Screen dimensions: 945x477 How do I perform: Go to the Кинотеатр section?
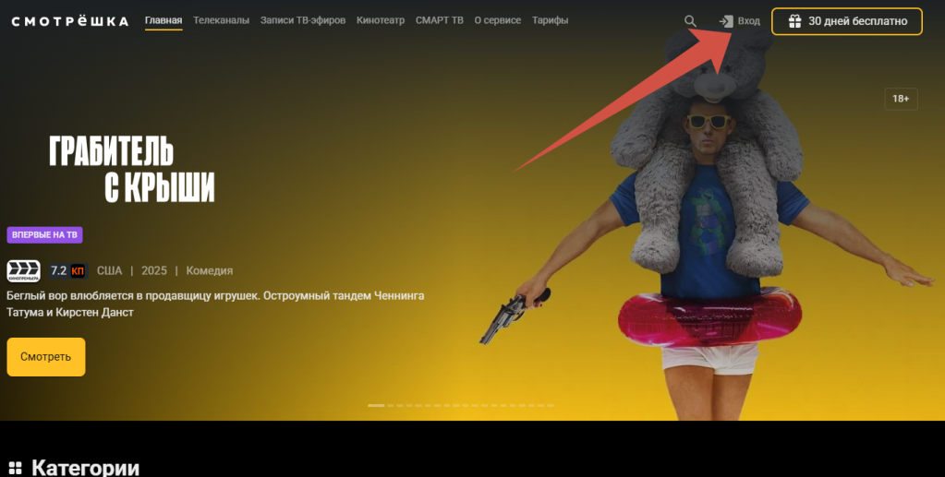[x=381, y=20]
